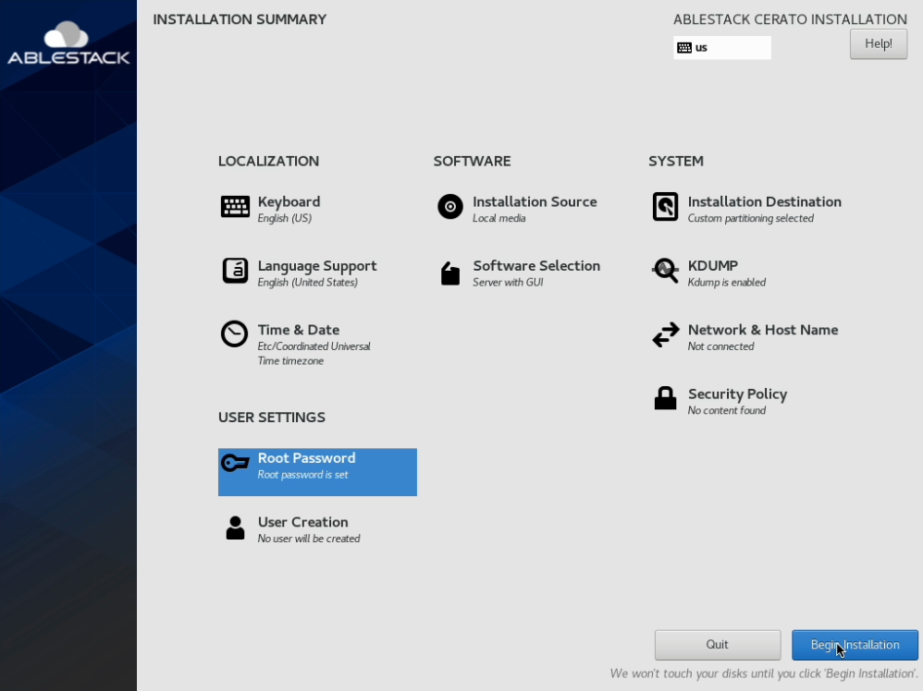Open Language Support via its icon
Image resolution: width=923 pixels, height=691 pixels.
[235, 271]
